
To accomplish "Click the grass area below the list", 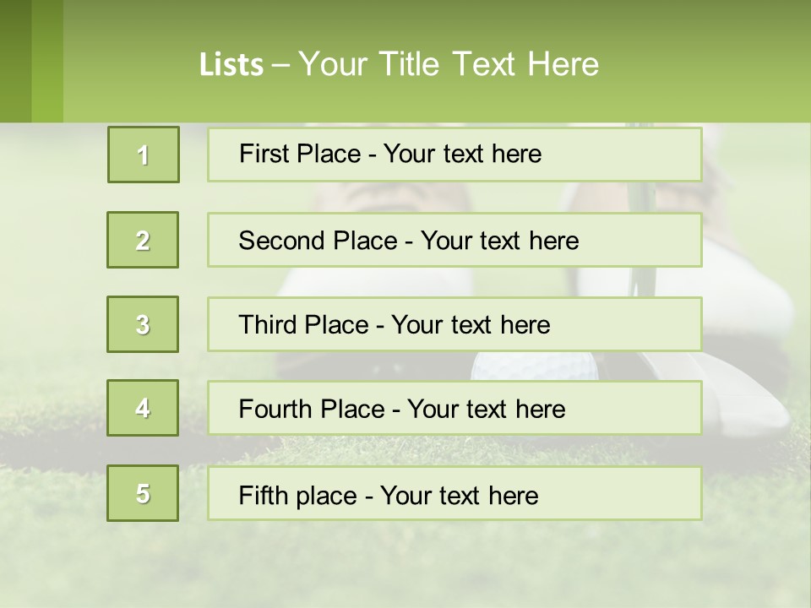I will [x=405, y=563].
